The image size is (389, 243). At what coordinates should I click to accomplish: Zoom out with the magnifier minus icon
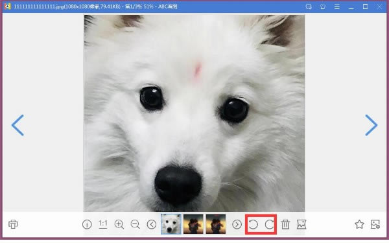click(x=136, y=224)
